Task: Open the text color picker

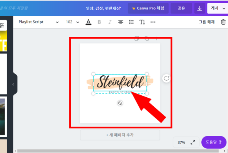Action: [x=88, y=22]
